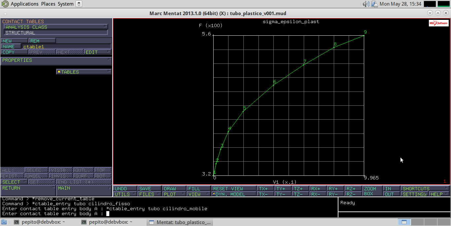Click IN to zoom in

[x=392, y=189]
